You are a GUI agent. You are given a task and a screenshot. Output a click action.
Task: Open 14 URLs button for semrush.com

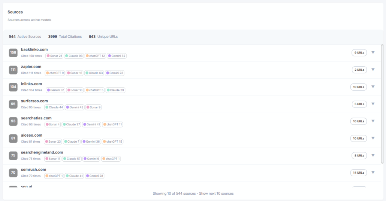[x=358, y=173]
